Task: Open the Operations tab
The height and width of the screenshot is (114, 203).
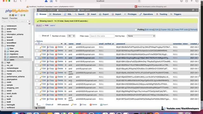Action: click(146, 14)
